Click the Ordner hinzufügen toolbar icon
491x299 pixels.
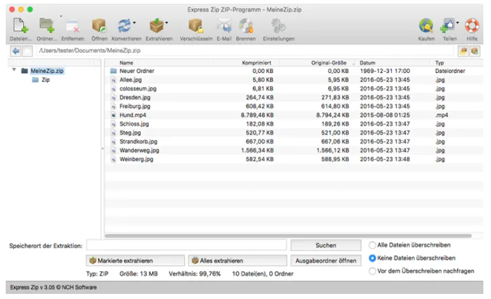click(x=46, y=27)
